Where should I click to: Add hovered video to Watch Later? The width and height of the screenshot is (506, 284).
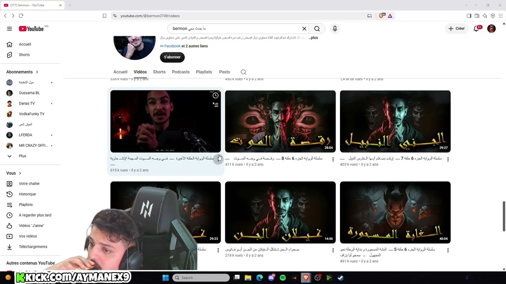tap(215, 95)
